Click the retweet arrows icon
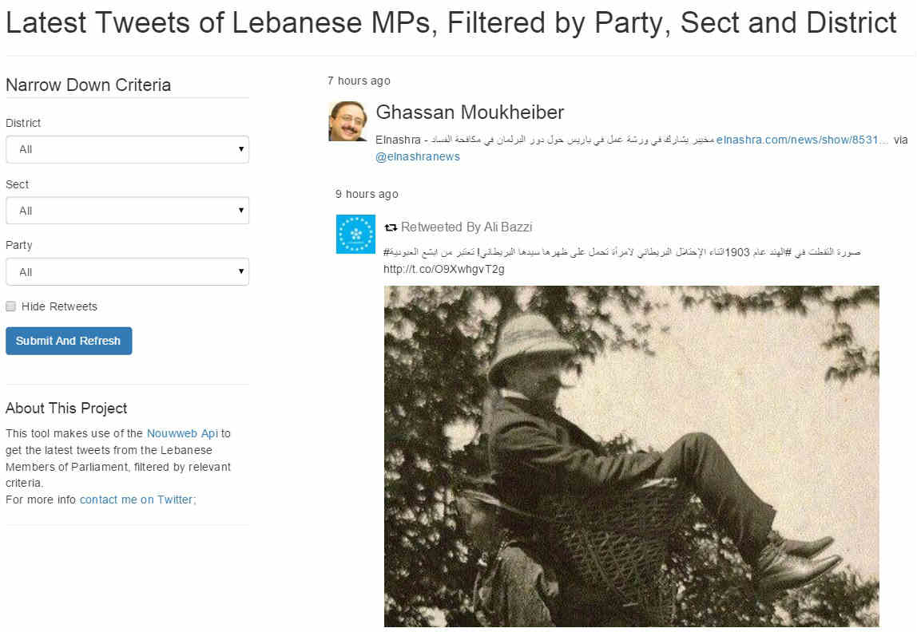917x632 pixels. pyautogui.click(x=391, y=227)
